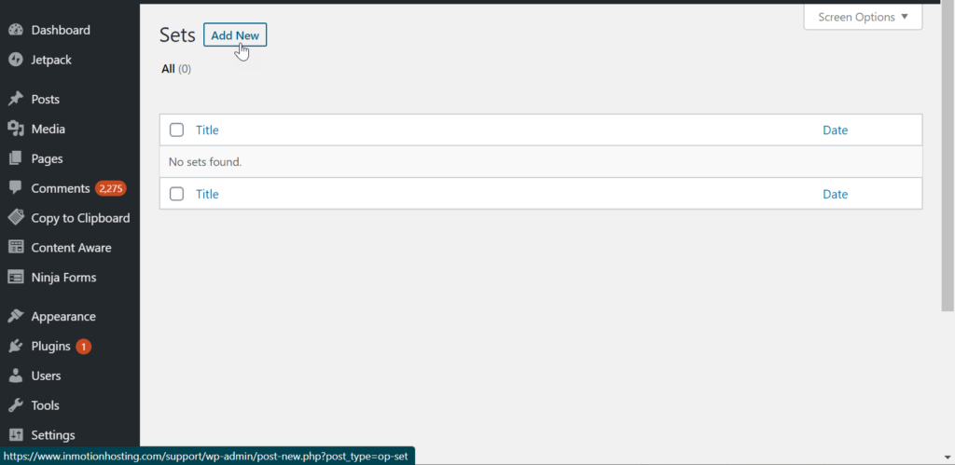This screenshot has width=955, height=465.
Task: Click the Ninja Forms icon
Action: 16,278
